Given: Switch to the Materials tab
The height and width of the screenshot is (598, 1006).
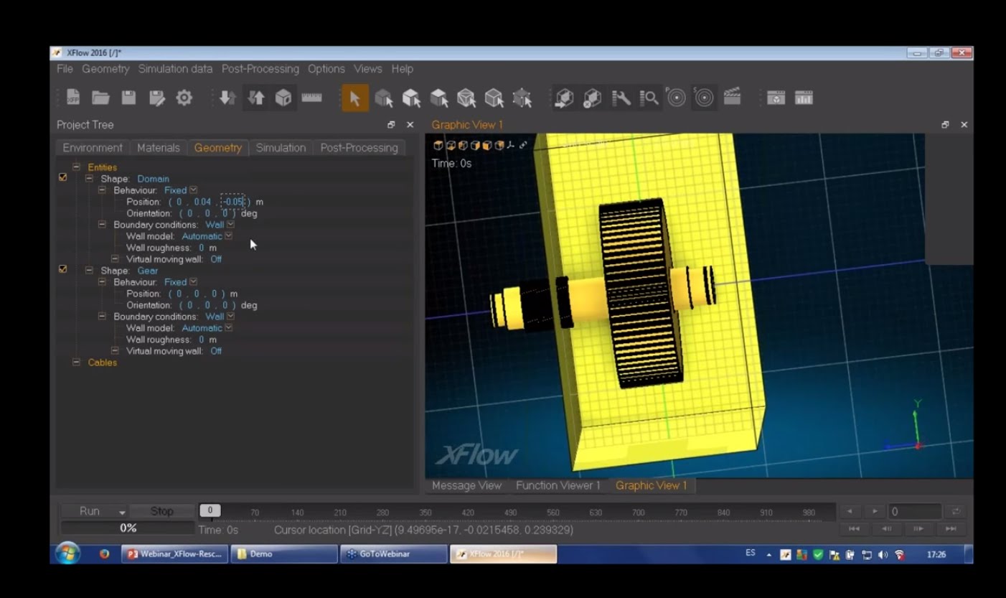Looking at the screenshot, I should click(x=159, y=148).
